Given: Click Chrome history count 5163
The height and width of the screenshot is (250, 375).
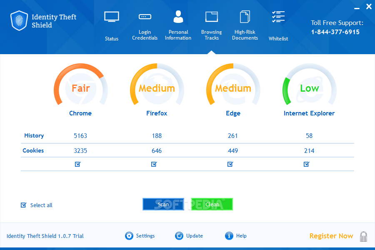Looking at the screenshot, I should click(x=80, y=136).
